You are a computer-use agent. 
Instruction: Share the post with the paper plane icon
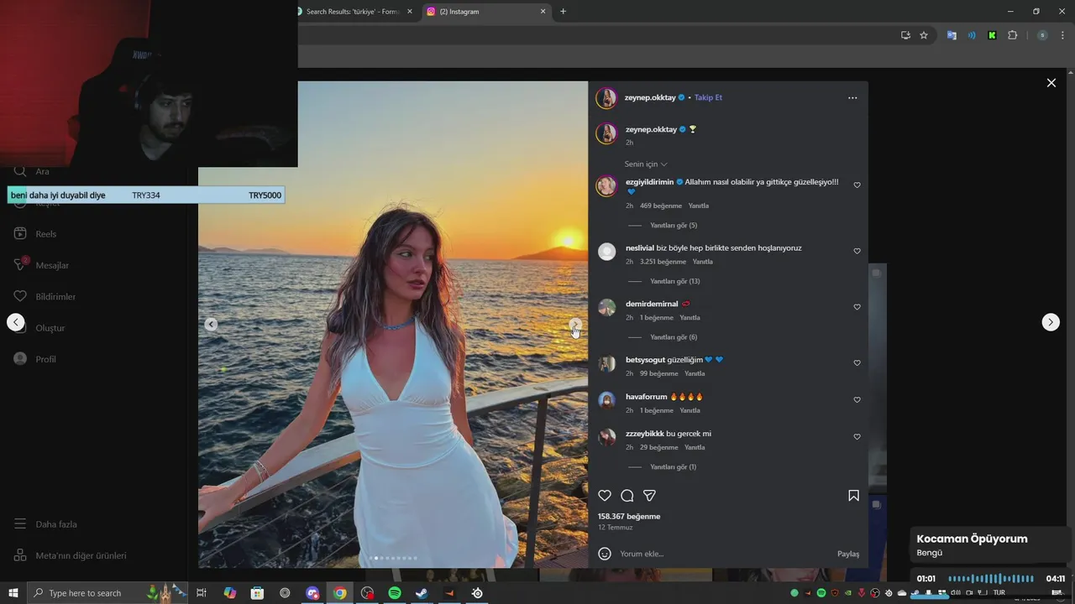pyautogui.click(x=649, y=496)
